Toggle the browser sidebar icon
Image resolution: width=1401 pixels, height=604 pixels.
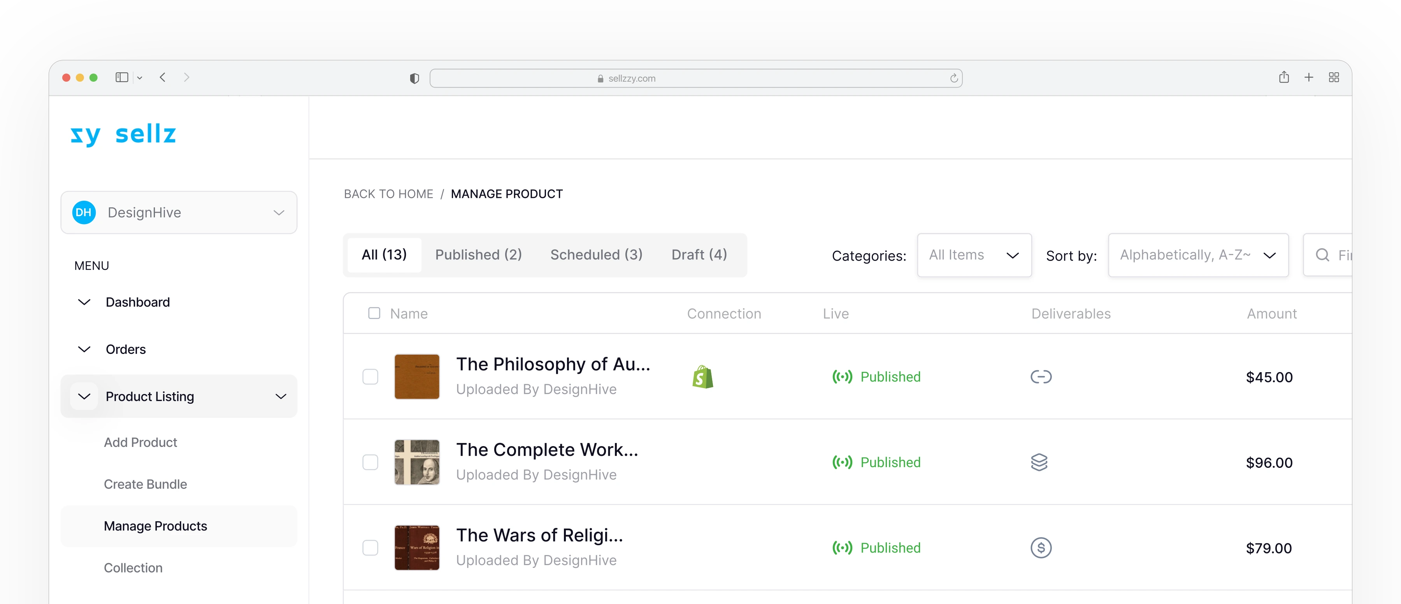click(x=122, y=77)
